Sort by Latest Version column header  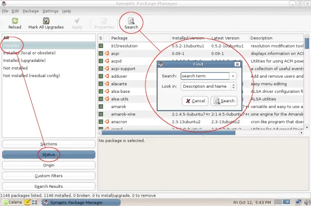pos(229,38)
